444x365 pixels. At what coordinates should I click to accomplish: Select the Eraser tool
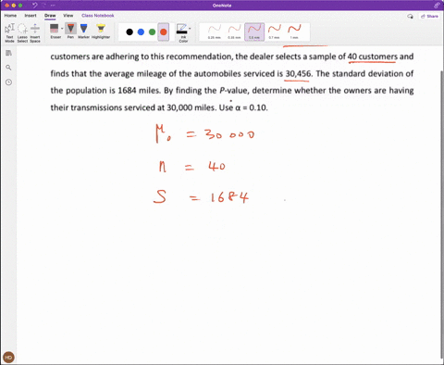[55, 31]
